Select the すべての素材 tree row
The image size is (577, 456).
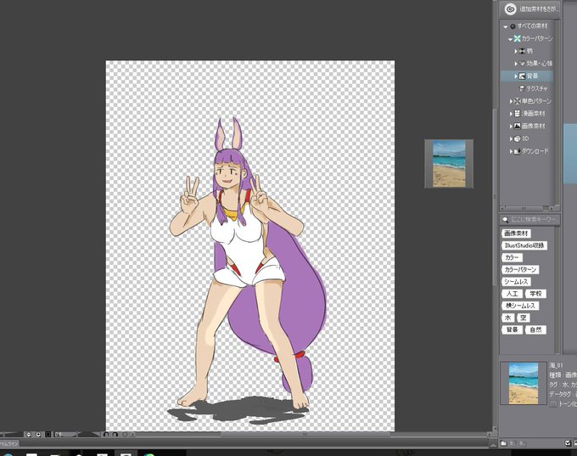[528, 26]
